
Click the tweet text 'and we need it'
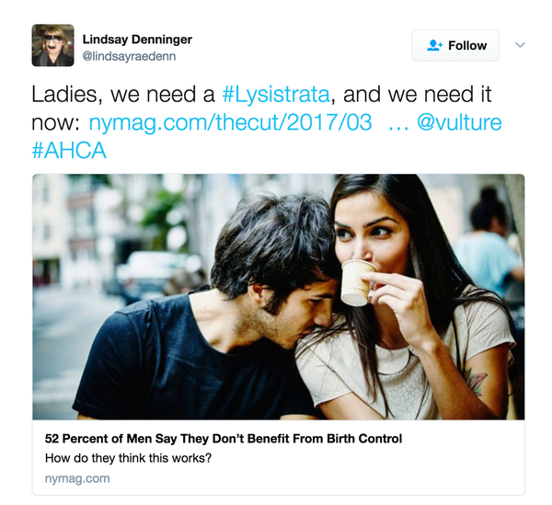417,95
